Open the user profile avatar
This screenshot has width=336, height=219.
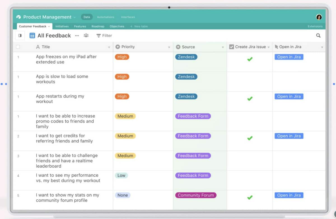point(319,17)
